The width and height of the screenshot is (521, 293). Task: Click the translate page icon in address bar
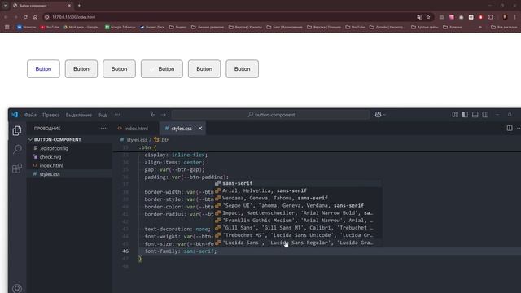click(419, 17)
